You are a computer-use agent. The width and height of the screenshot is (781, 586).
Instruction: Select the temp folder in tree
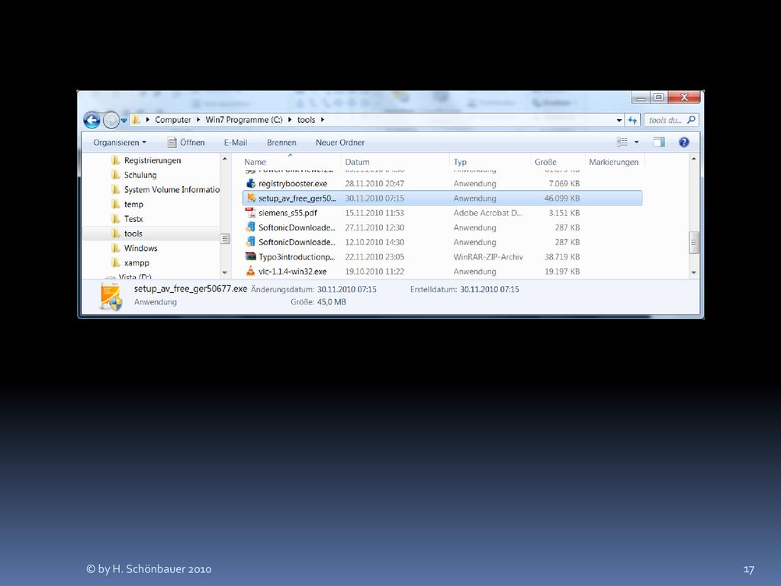coord(133,204)
